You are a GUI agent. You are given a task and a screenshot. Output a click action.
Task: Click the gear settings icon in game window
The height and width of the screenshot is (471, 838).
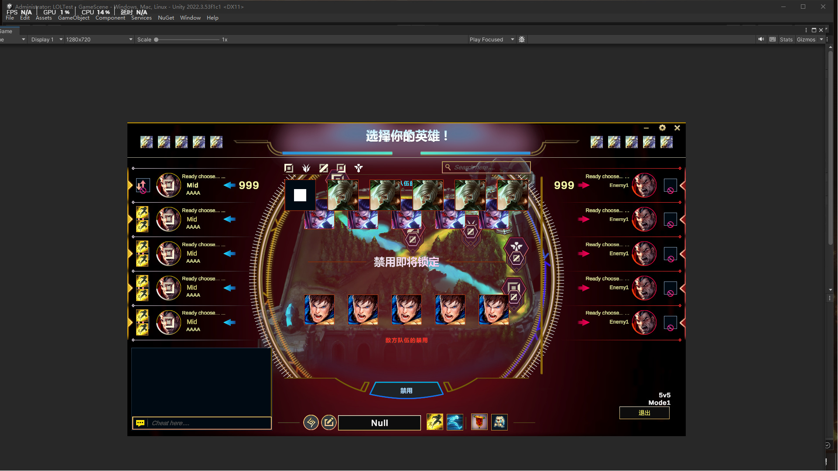click(x=662, y=128)
